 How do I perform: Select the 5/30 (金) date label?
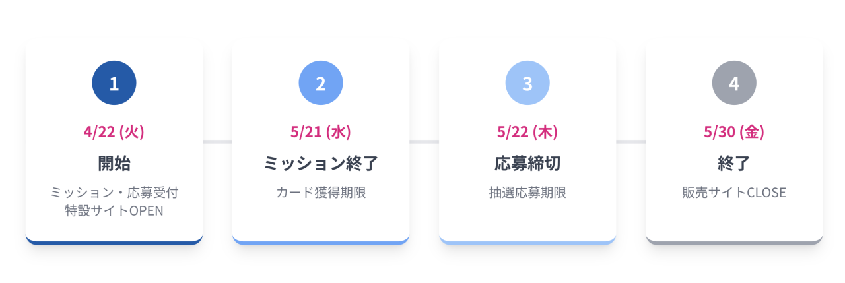point(734,131)
